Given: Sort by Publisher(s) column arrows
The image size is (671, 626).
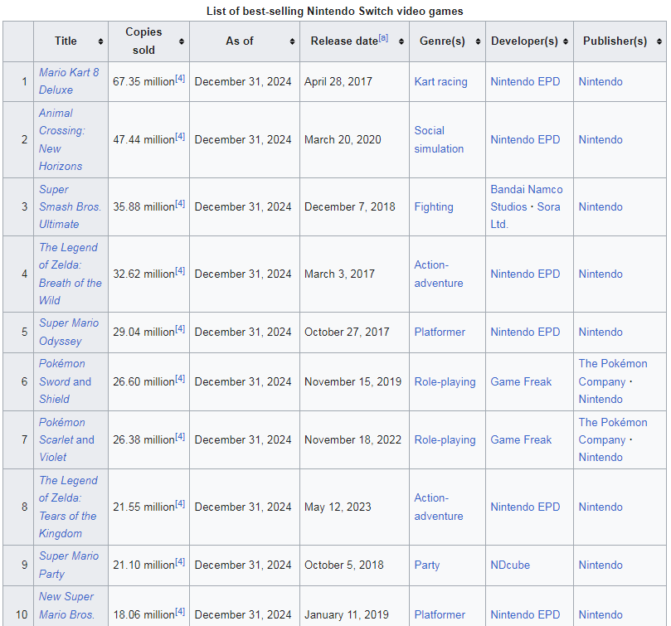Looking at the screenshot, I should (659, 41).
